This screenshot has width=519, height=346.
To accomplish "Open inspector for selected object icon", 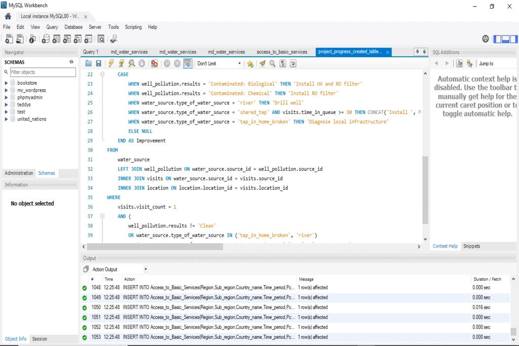I will (x=32, y=39).
